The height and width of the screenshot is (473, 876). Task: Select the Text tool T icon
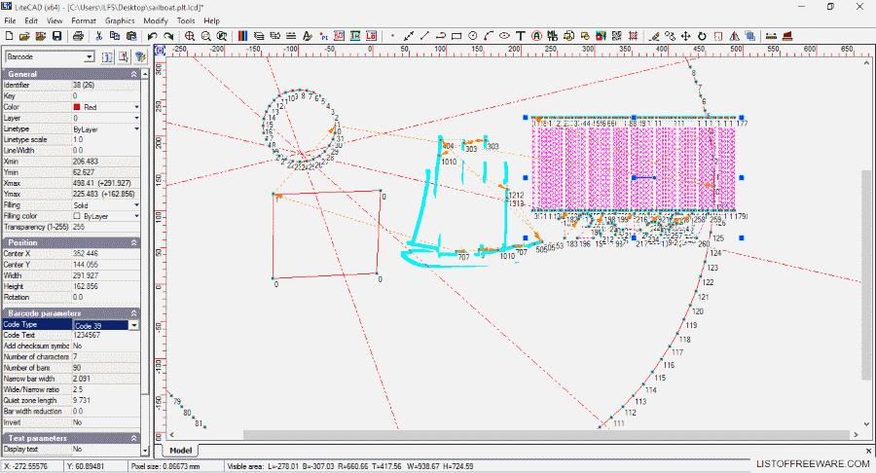(521, 36)
